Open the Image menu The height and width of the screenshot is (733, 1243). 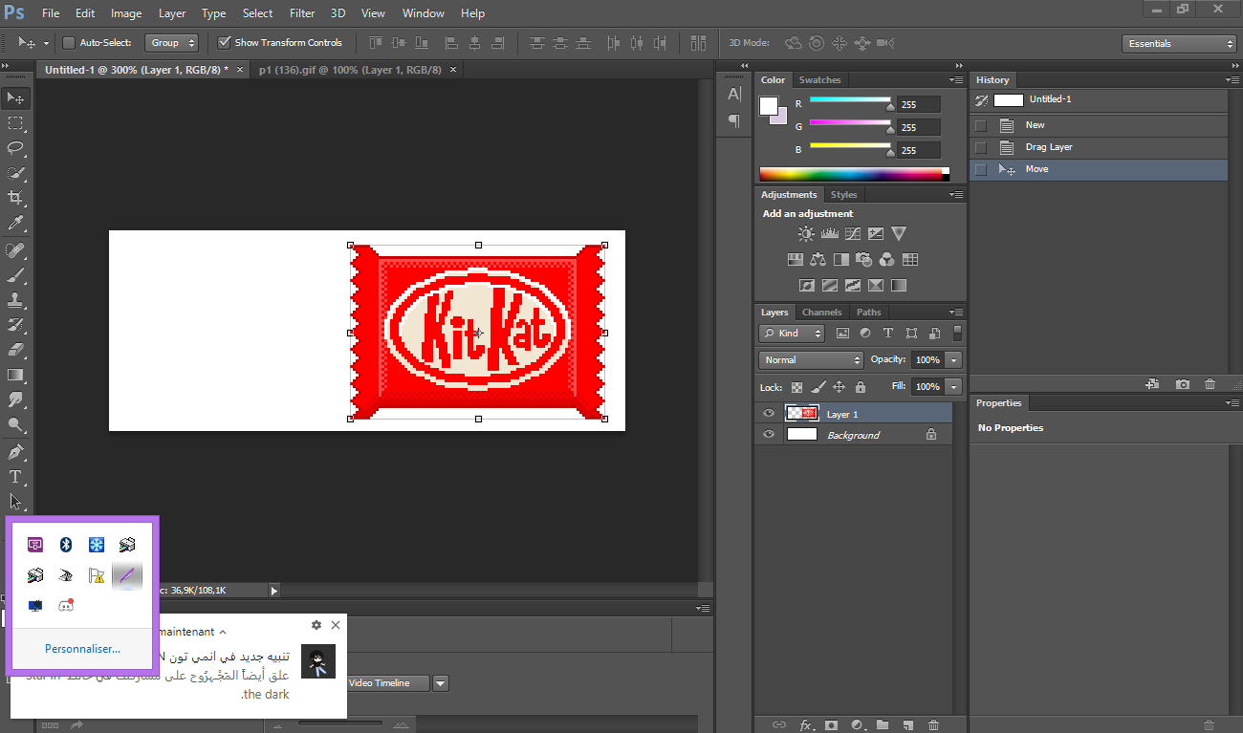click(x=126, y=13)
